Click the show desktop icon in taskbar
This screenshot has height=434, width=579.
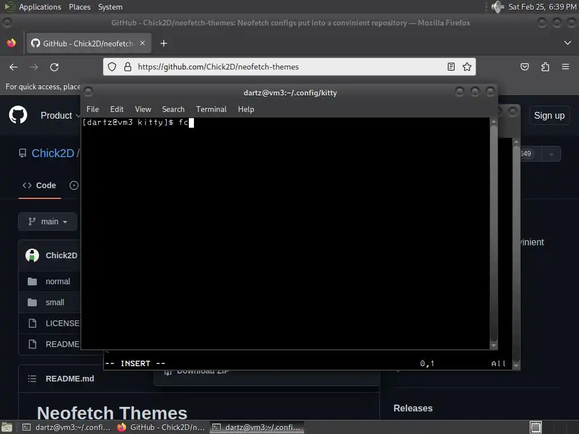(x=7, y=427)
